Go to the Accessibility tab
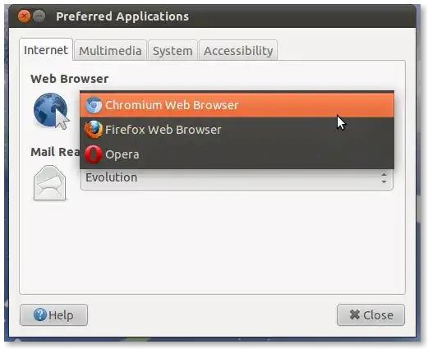This screenshot has height=349, width=428. tap(238, 51)
